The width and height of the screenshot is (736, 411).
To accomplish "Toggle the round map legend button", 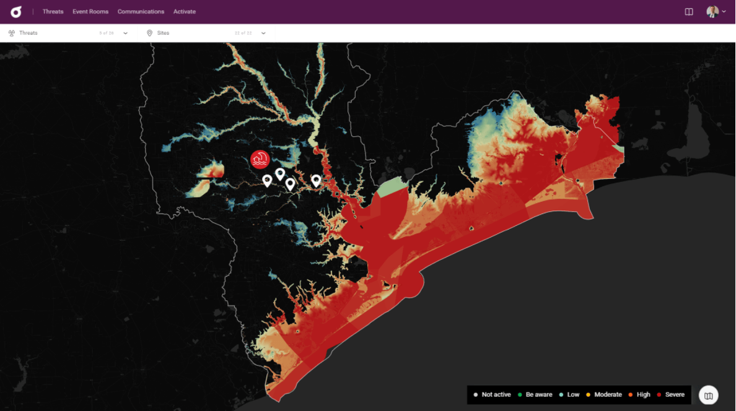I will pyautogui.click(x=708, y=396).
